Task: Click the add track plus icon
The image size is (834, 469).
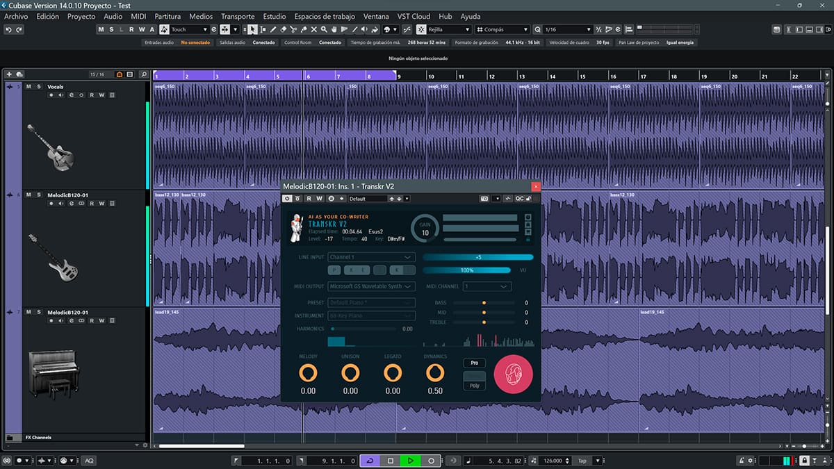Action: click(x=9, y=74)
